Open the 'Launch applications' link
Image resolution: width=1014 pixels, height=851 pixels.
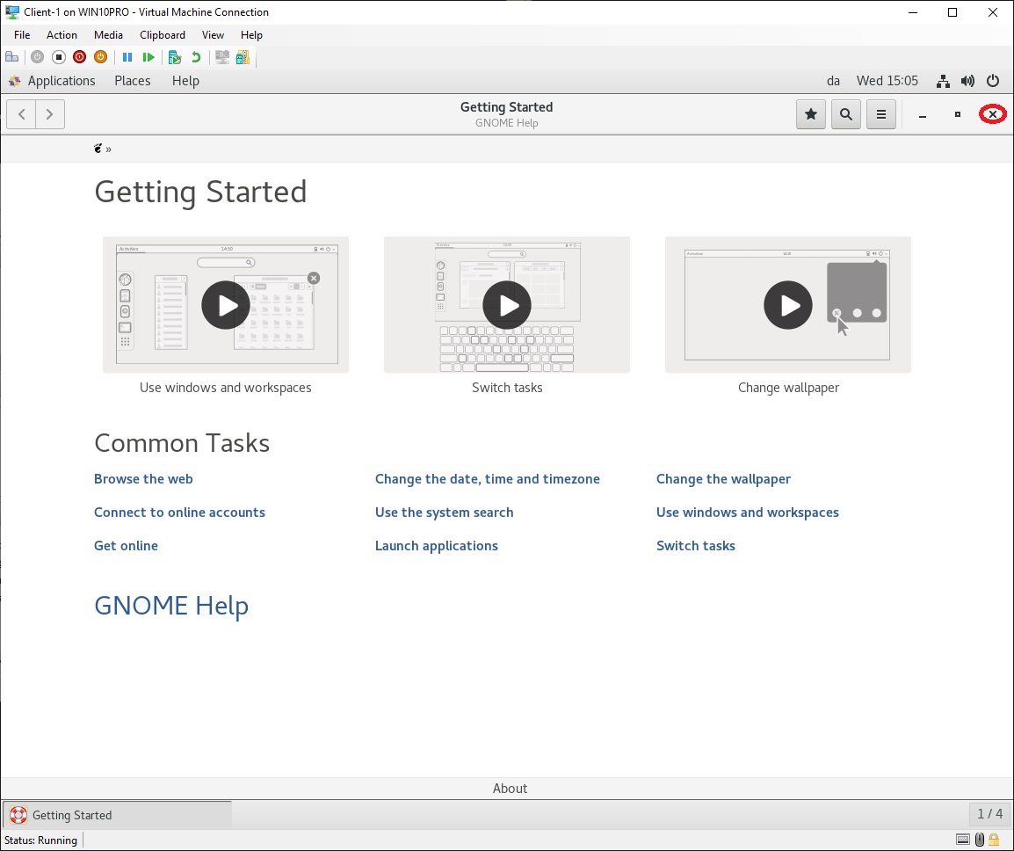click(x=437, y=546)
